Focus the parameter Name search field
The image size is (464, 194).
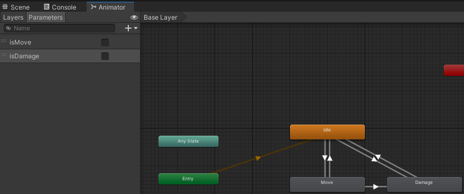pyautogui.click(x=59, y=28)
